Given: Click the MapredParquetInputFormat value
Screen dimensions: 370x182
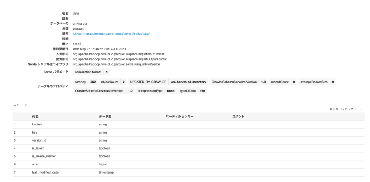Looking at the screenshot, I should (118, 54).
